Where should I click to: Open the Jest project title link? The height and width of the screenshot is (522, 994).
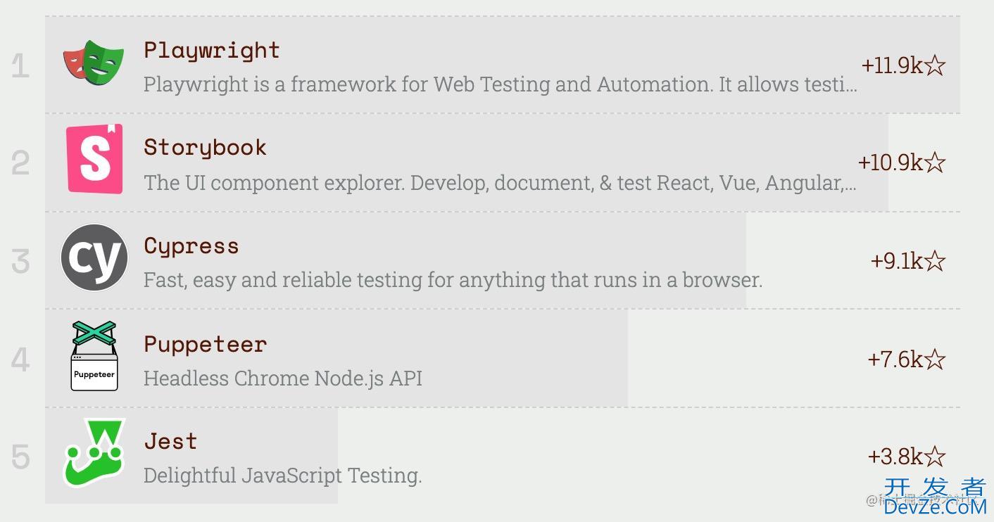[170, 442]
